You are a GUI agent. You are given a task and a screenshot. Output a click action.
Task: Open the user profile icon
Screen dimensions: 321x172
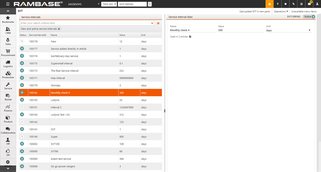(317, 4)
